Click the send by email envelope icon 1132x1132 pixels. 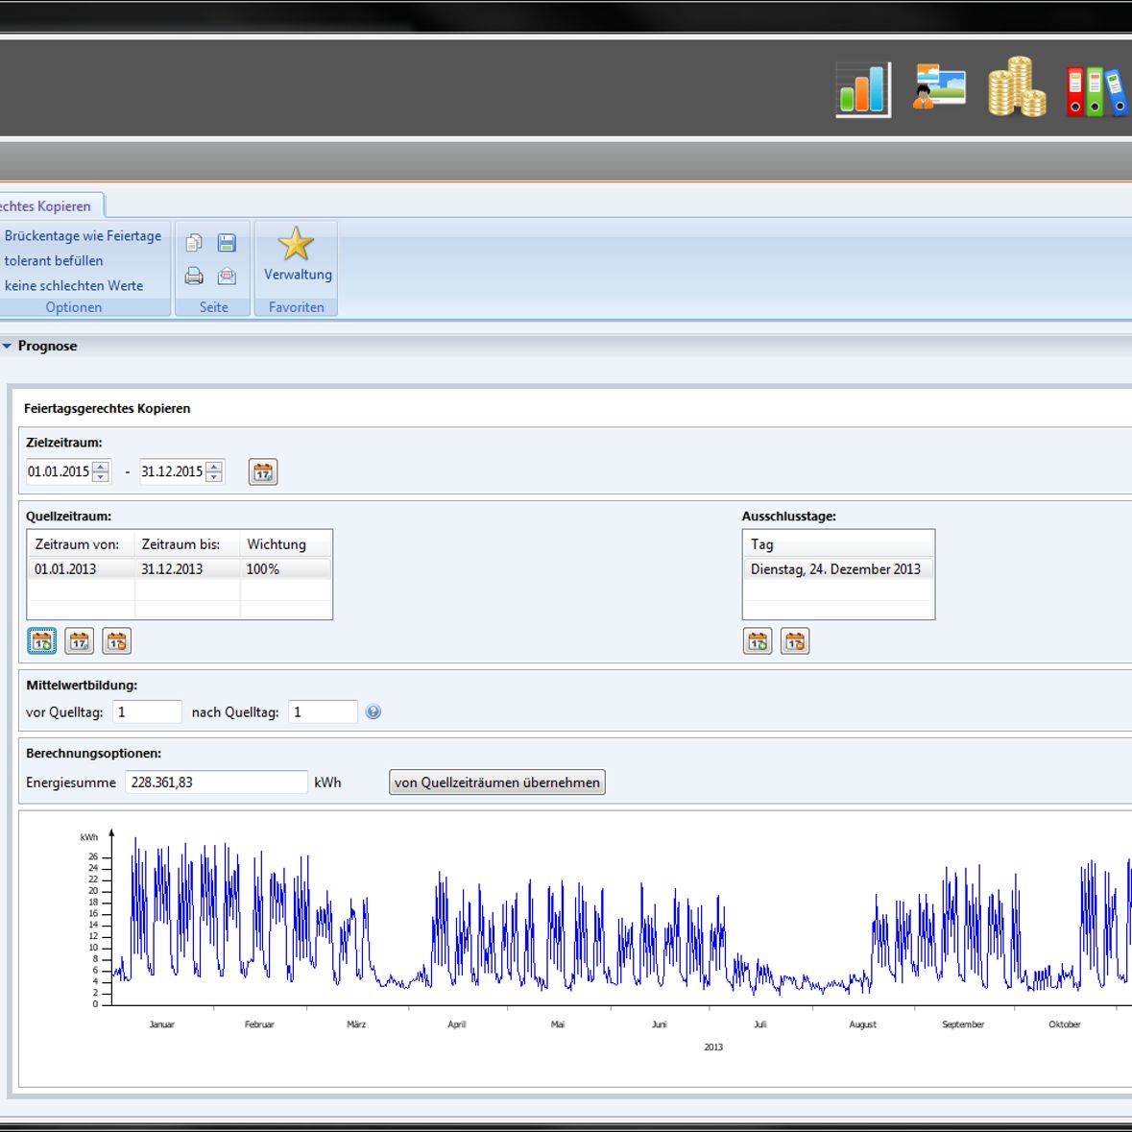click(x=227, y=276)
